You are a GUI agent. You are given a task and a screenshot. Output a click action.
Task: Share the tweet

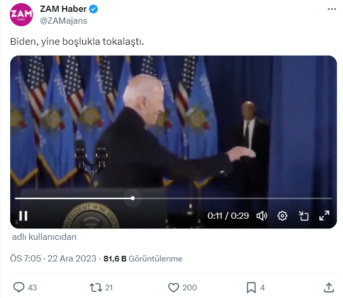coord(329,287)
